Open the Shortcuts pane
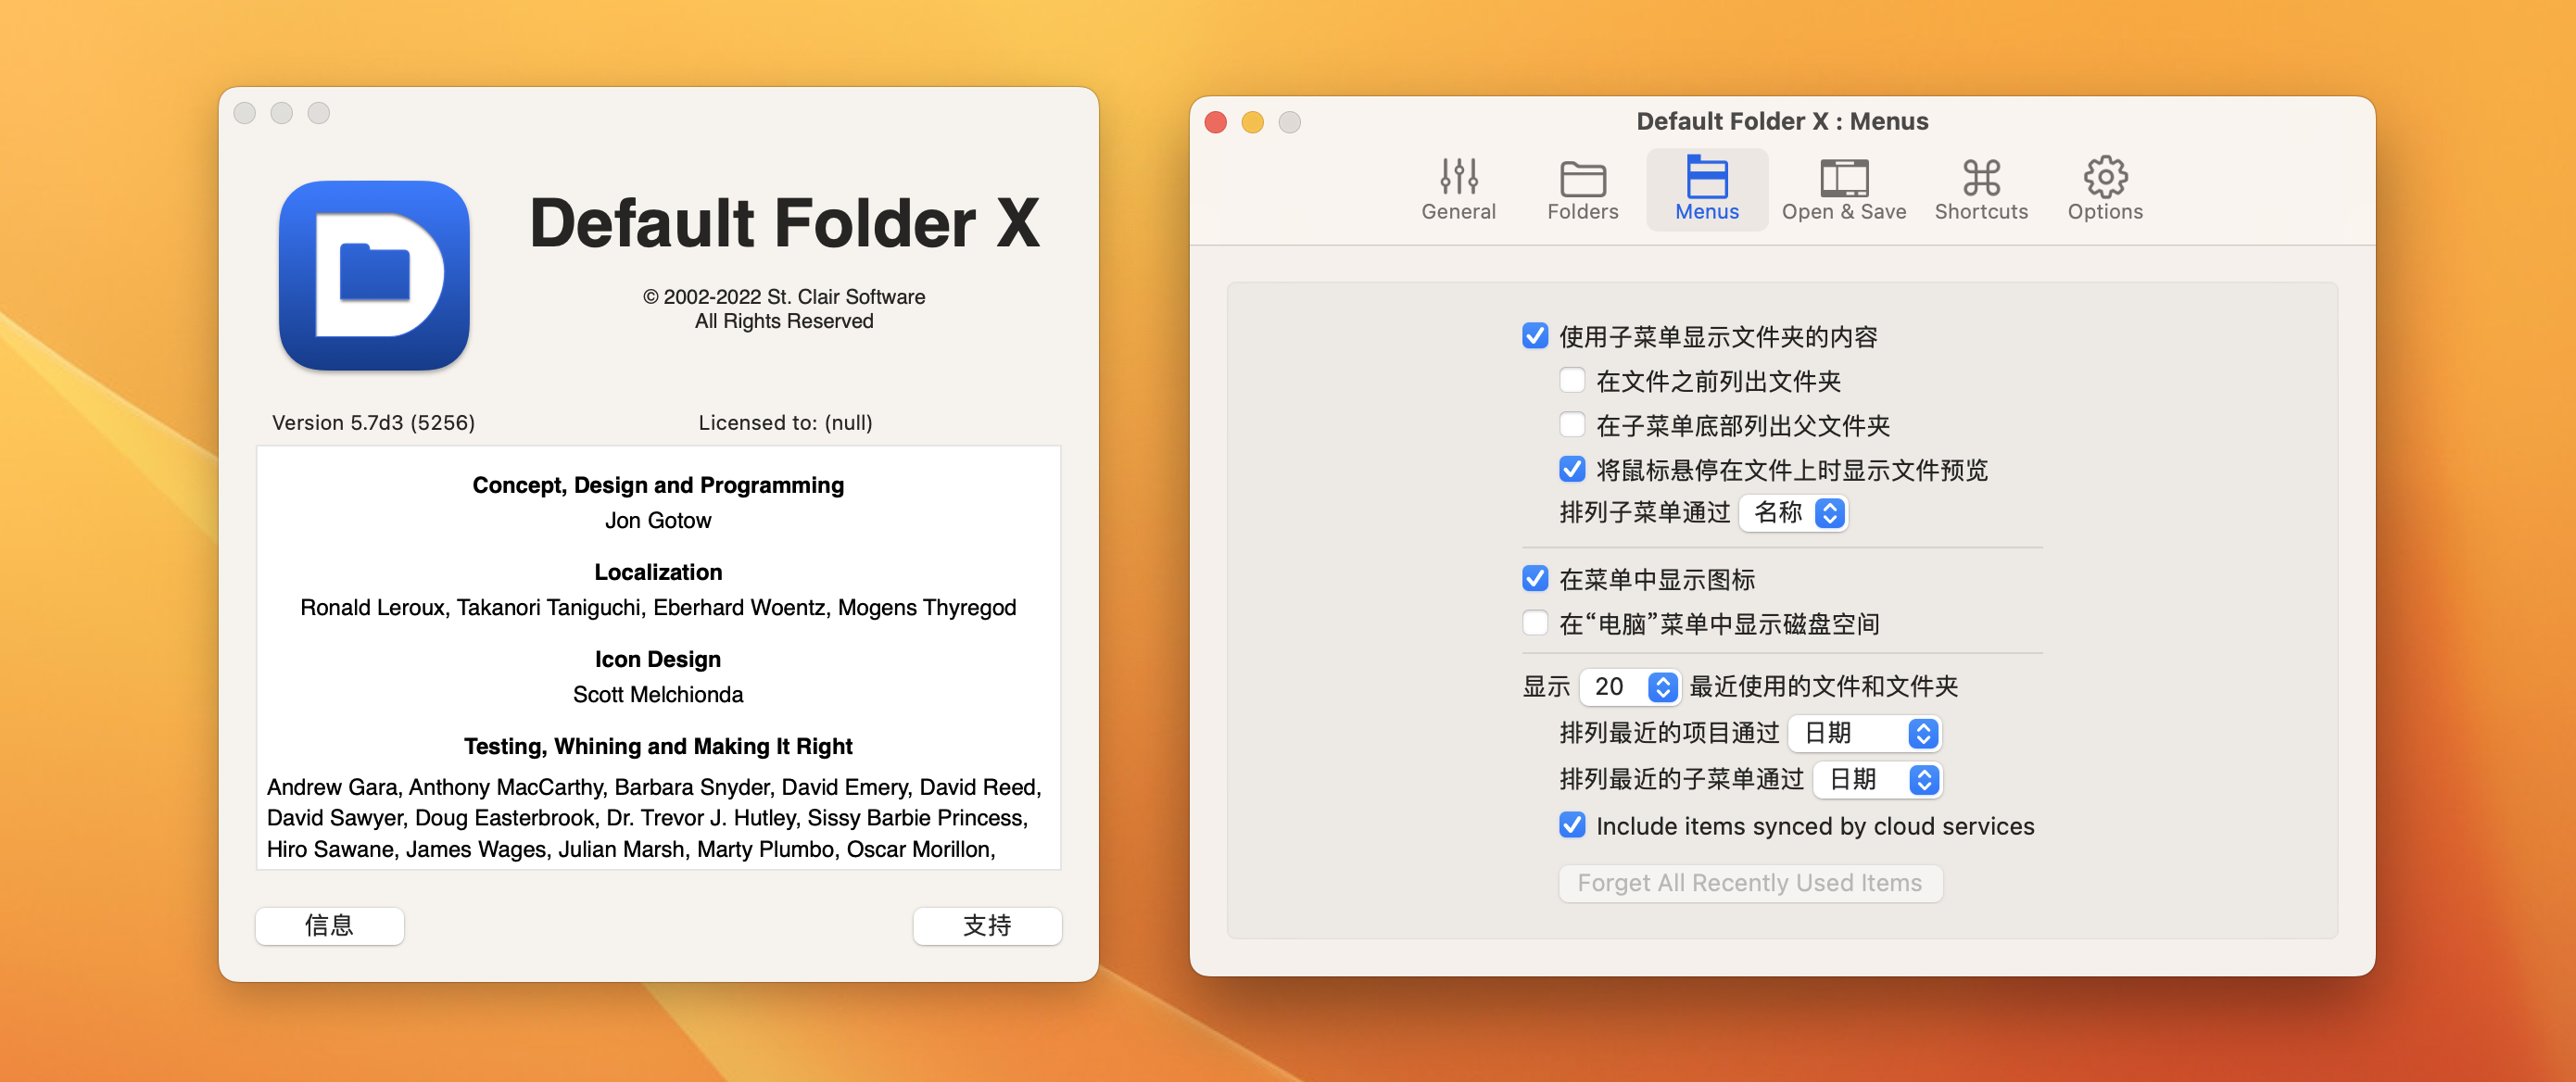Viewport: 2576px width, 1082px height. 1980,190
